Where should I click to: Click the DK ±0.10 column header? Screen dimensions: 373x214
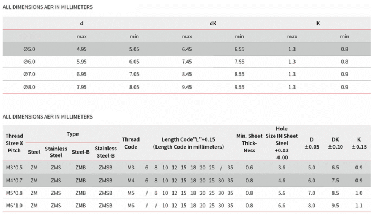(335, 143)
